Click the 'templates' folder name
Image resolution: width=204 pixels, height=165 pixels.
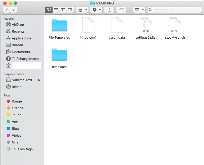[x=59, y=67]
